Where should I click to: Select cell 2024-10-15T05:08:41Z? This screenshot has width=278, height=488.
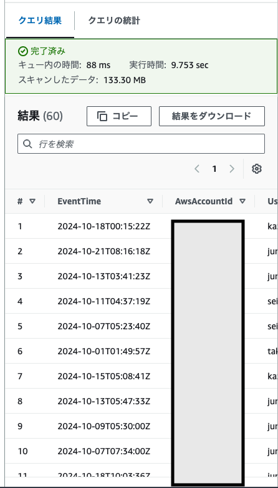click(x=103, y=376)
